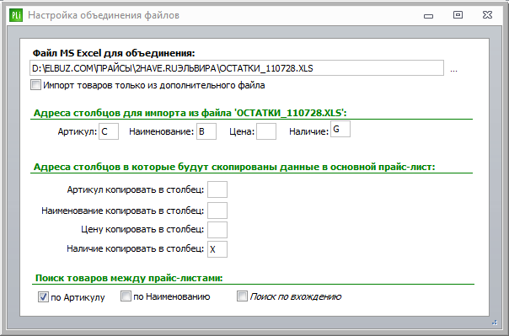Image resolution: width=509 pixels, height=336 pixels.
Task: Maximize the settings dialog window
Action: (458, 15)
